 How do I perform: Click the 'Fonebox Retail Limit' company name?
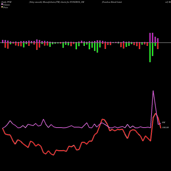pos(112,2)
